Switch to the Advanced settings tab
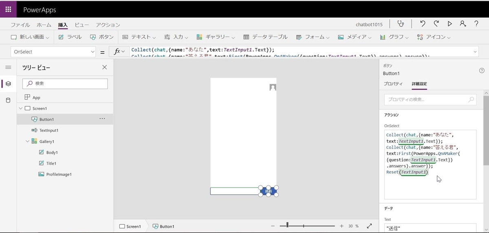The width and height of the screenshot is (489, 233). 420,84
